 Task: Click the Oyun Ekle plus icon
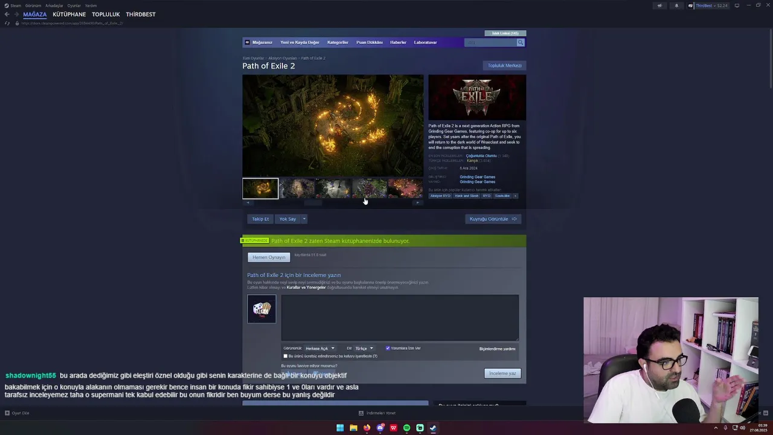click(7, 413)
